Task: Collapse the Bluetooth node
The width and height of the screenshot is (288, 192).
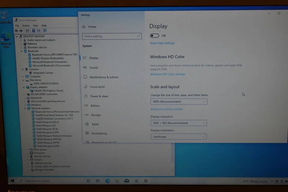Action: tap(21, 51)
